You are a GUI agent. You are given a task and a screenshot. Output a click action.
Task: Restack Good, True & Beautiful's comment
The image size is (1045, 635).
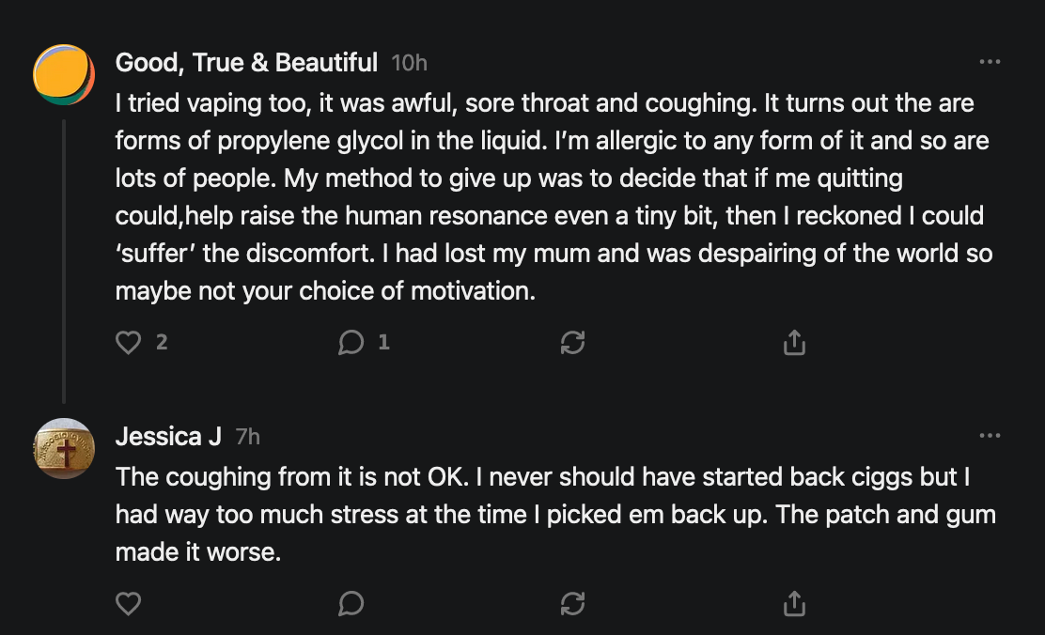point(572,344)
